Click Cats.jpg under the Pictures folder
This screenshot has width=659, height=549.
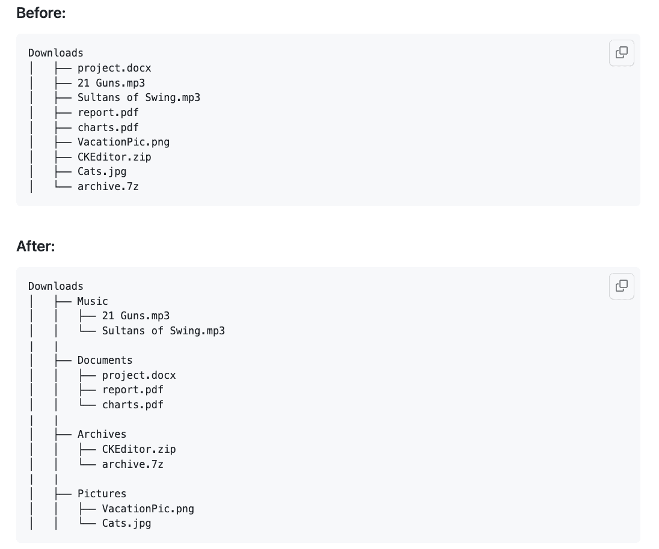126,523
